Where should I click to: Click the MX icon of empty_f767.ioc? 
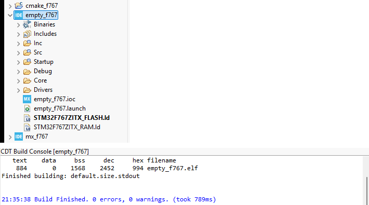[27, 99]
